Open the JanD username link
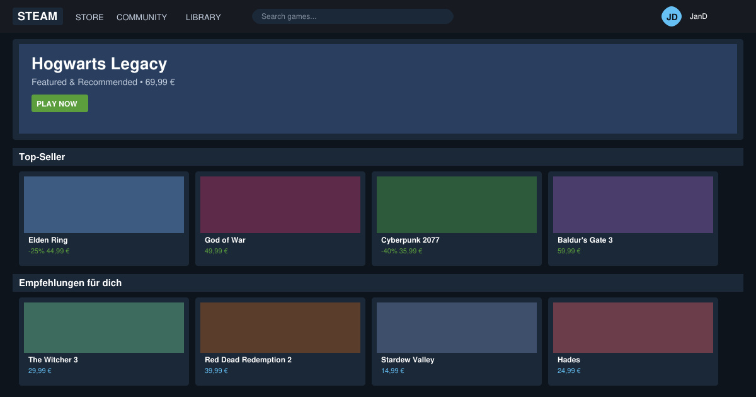The width and height of the screenshot is (756, 397). click(699, 16)
